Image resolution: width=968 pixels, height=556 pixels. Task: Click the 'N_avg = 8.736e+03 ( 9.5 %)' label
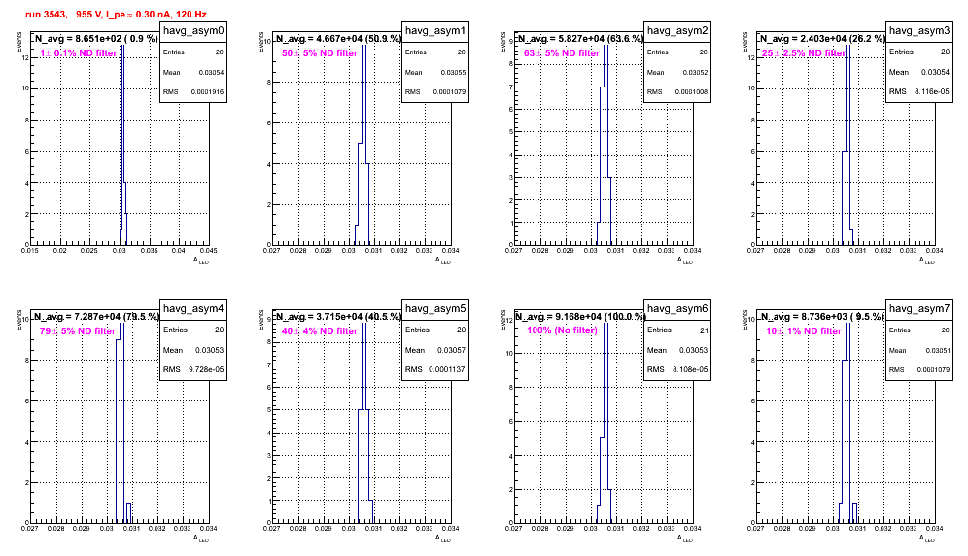tap(822, 316)
